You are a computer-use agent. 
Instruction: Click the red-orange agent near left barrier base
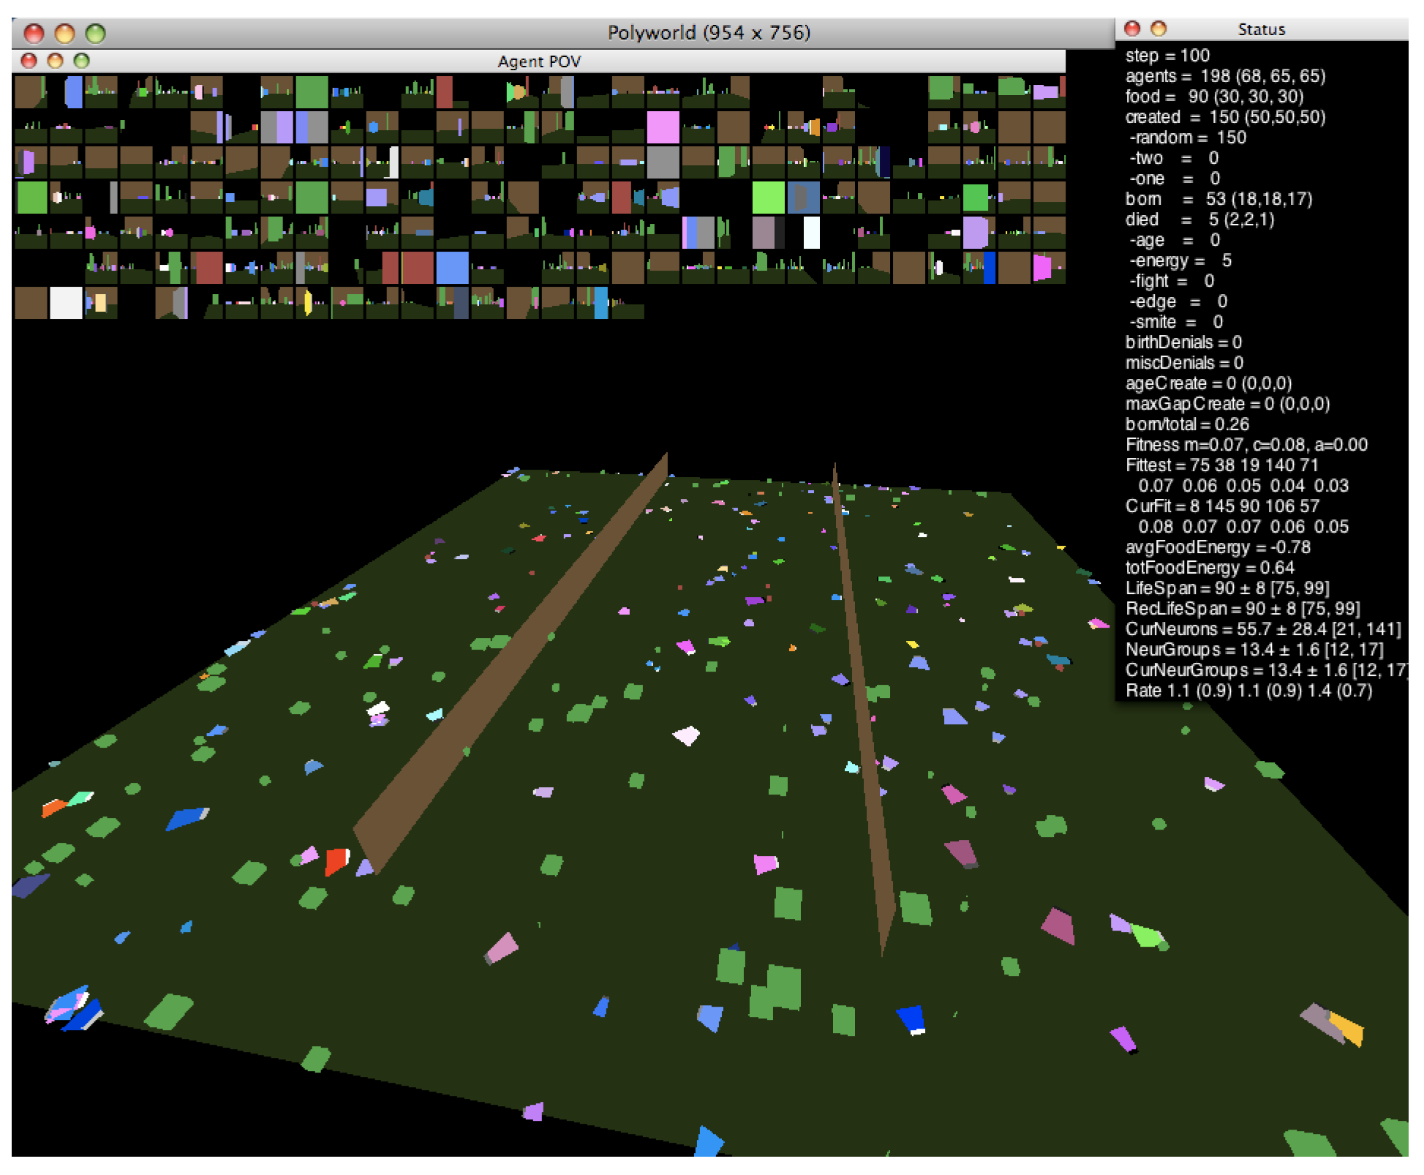[336, 860]
